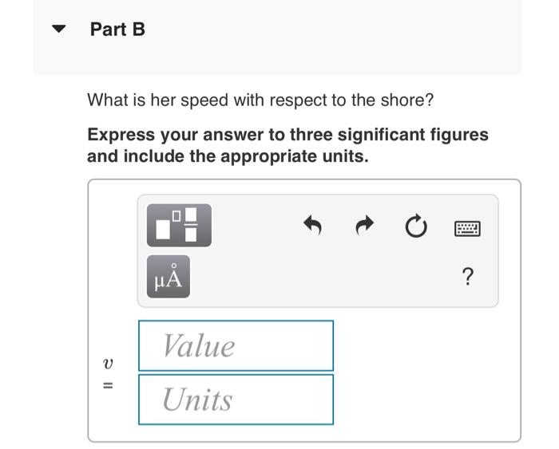Open help using the question mark
This screenshot has width=559, height=449.
pyautogui.click(x=468, y=277)
